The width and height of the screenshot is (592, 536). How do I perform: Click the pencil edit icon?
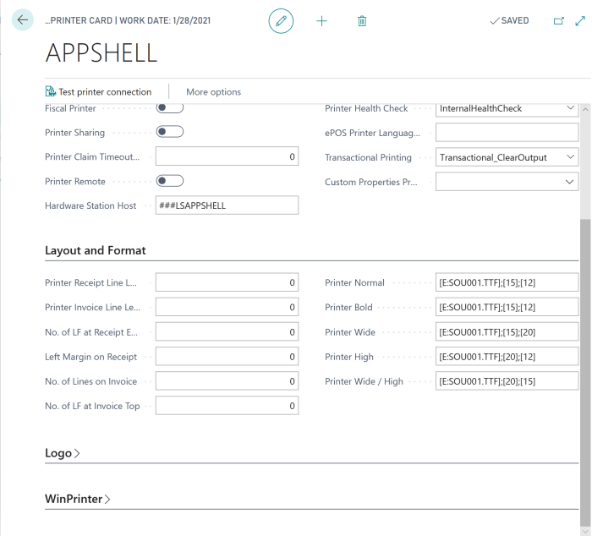(281, 21)
